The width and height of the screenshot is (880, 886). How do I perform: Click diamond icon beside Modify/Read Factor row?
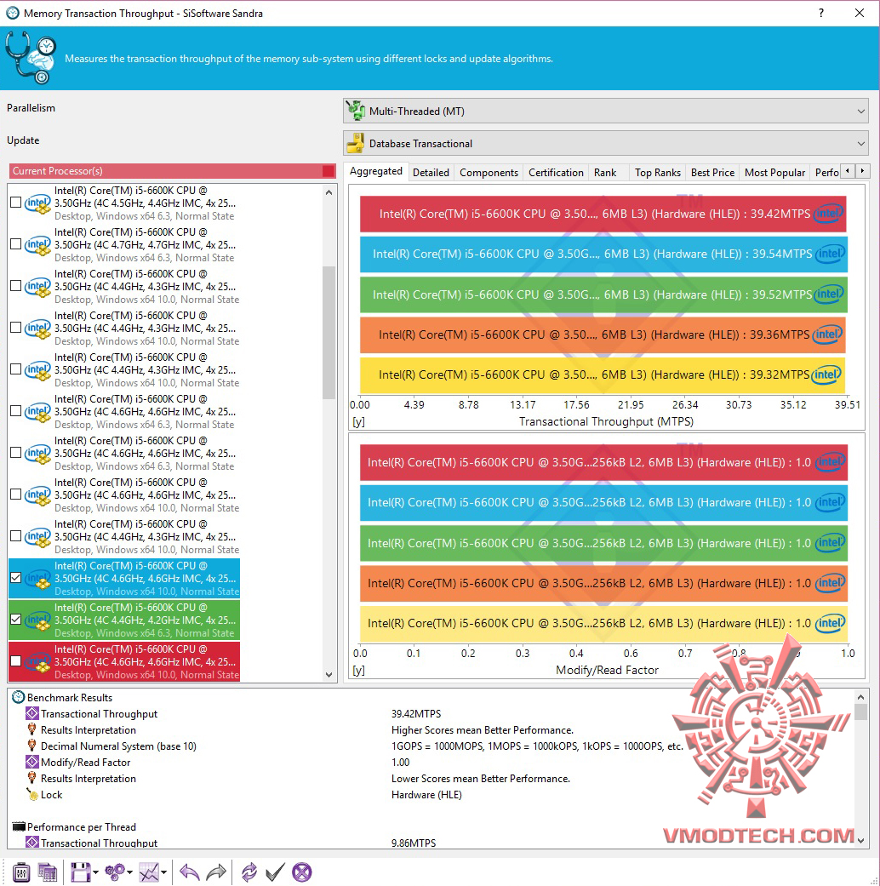click(x=32, y=763)
